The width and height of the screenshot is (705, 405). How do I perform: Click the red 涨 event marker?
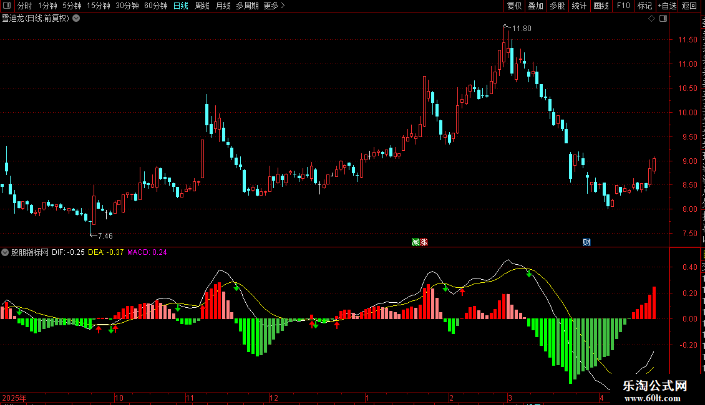[x=424, y=242]
